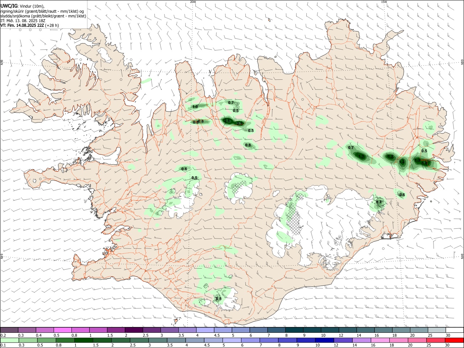
Task: Pick the pale grey swatch between 25 and 30 on snow scale
Action: (437, 330)
